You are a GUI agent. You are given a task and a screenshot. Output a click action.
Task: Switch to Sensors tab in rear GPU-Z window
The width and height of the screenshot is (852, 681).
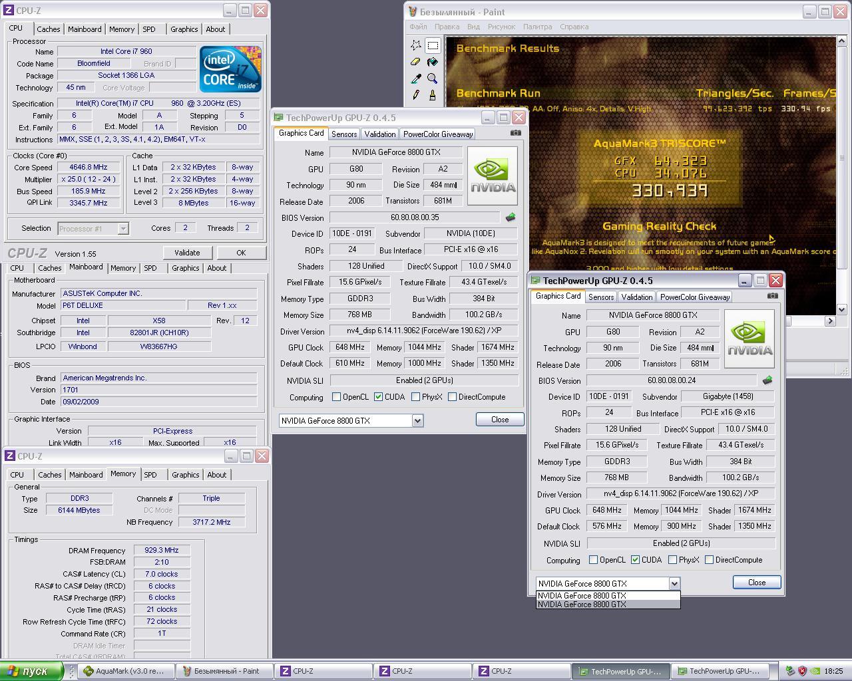click(x=344, y=134)
